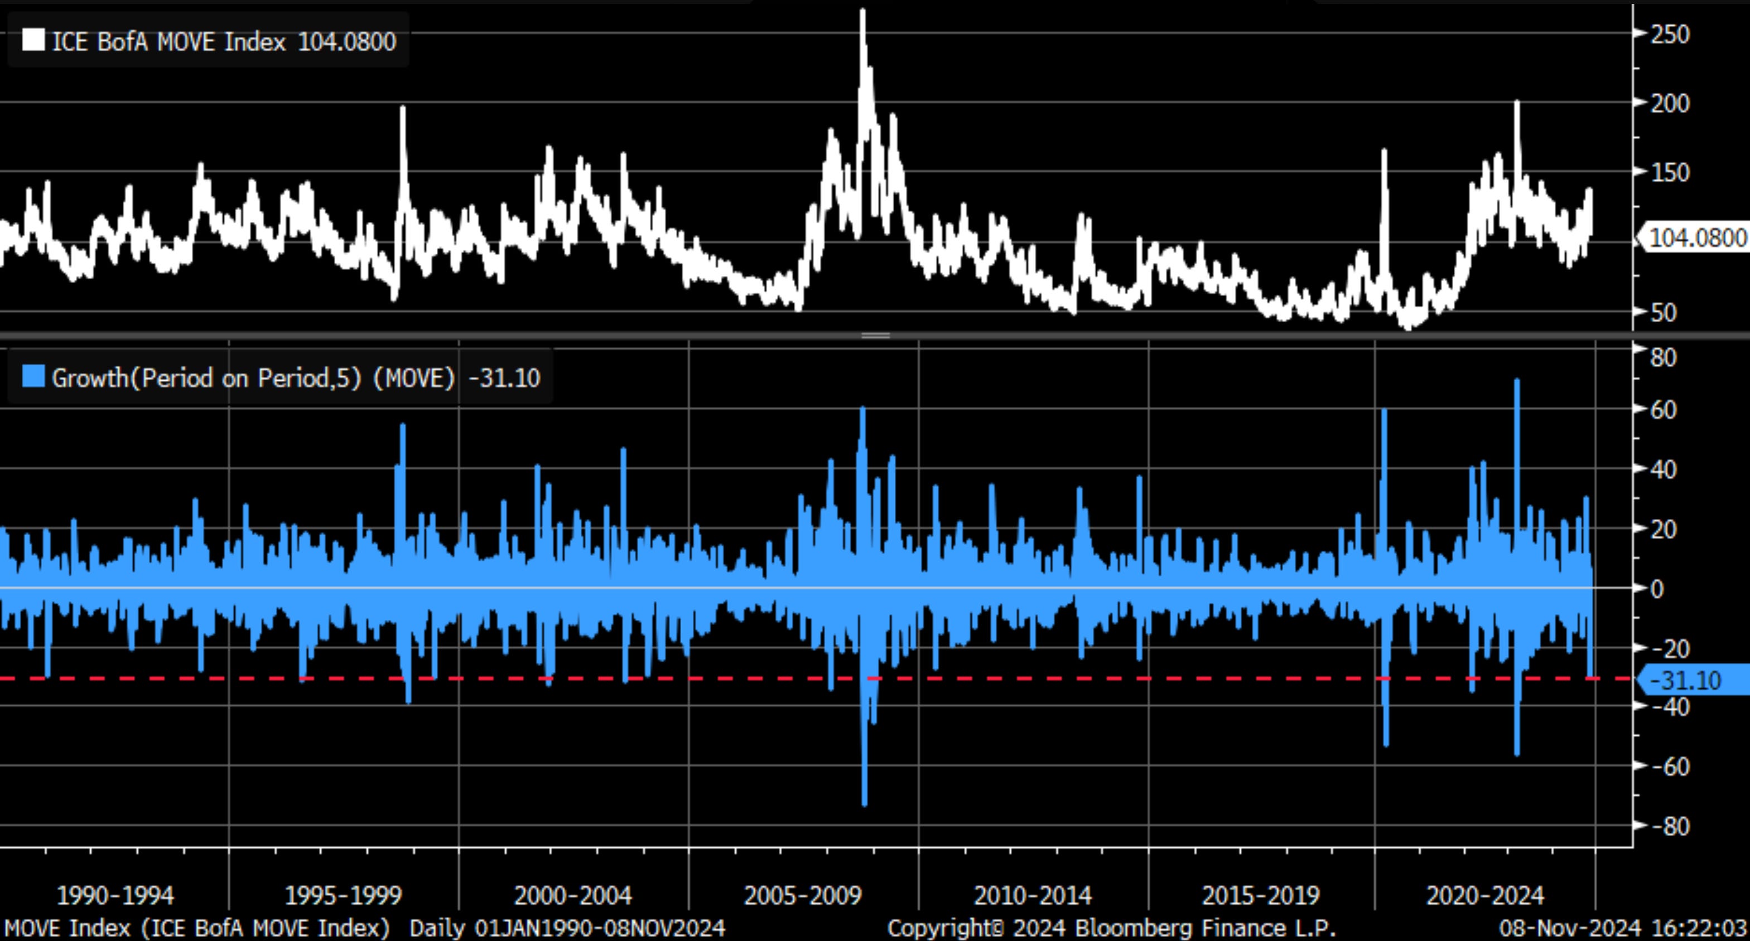
Task: Click the 2008 peak of MOVE Index line
Action: (x=863, y=13)
